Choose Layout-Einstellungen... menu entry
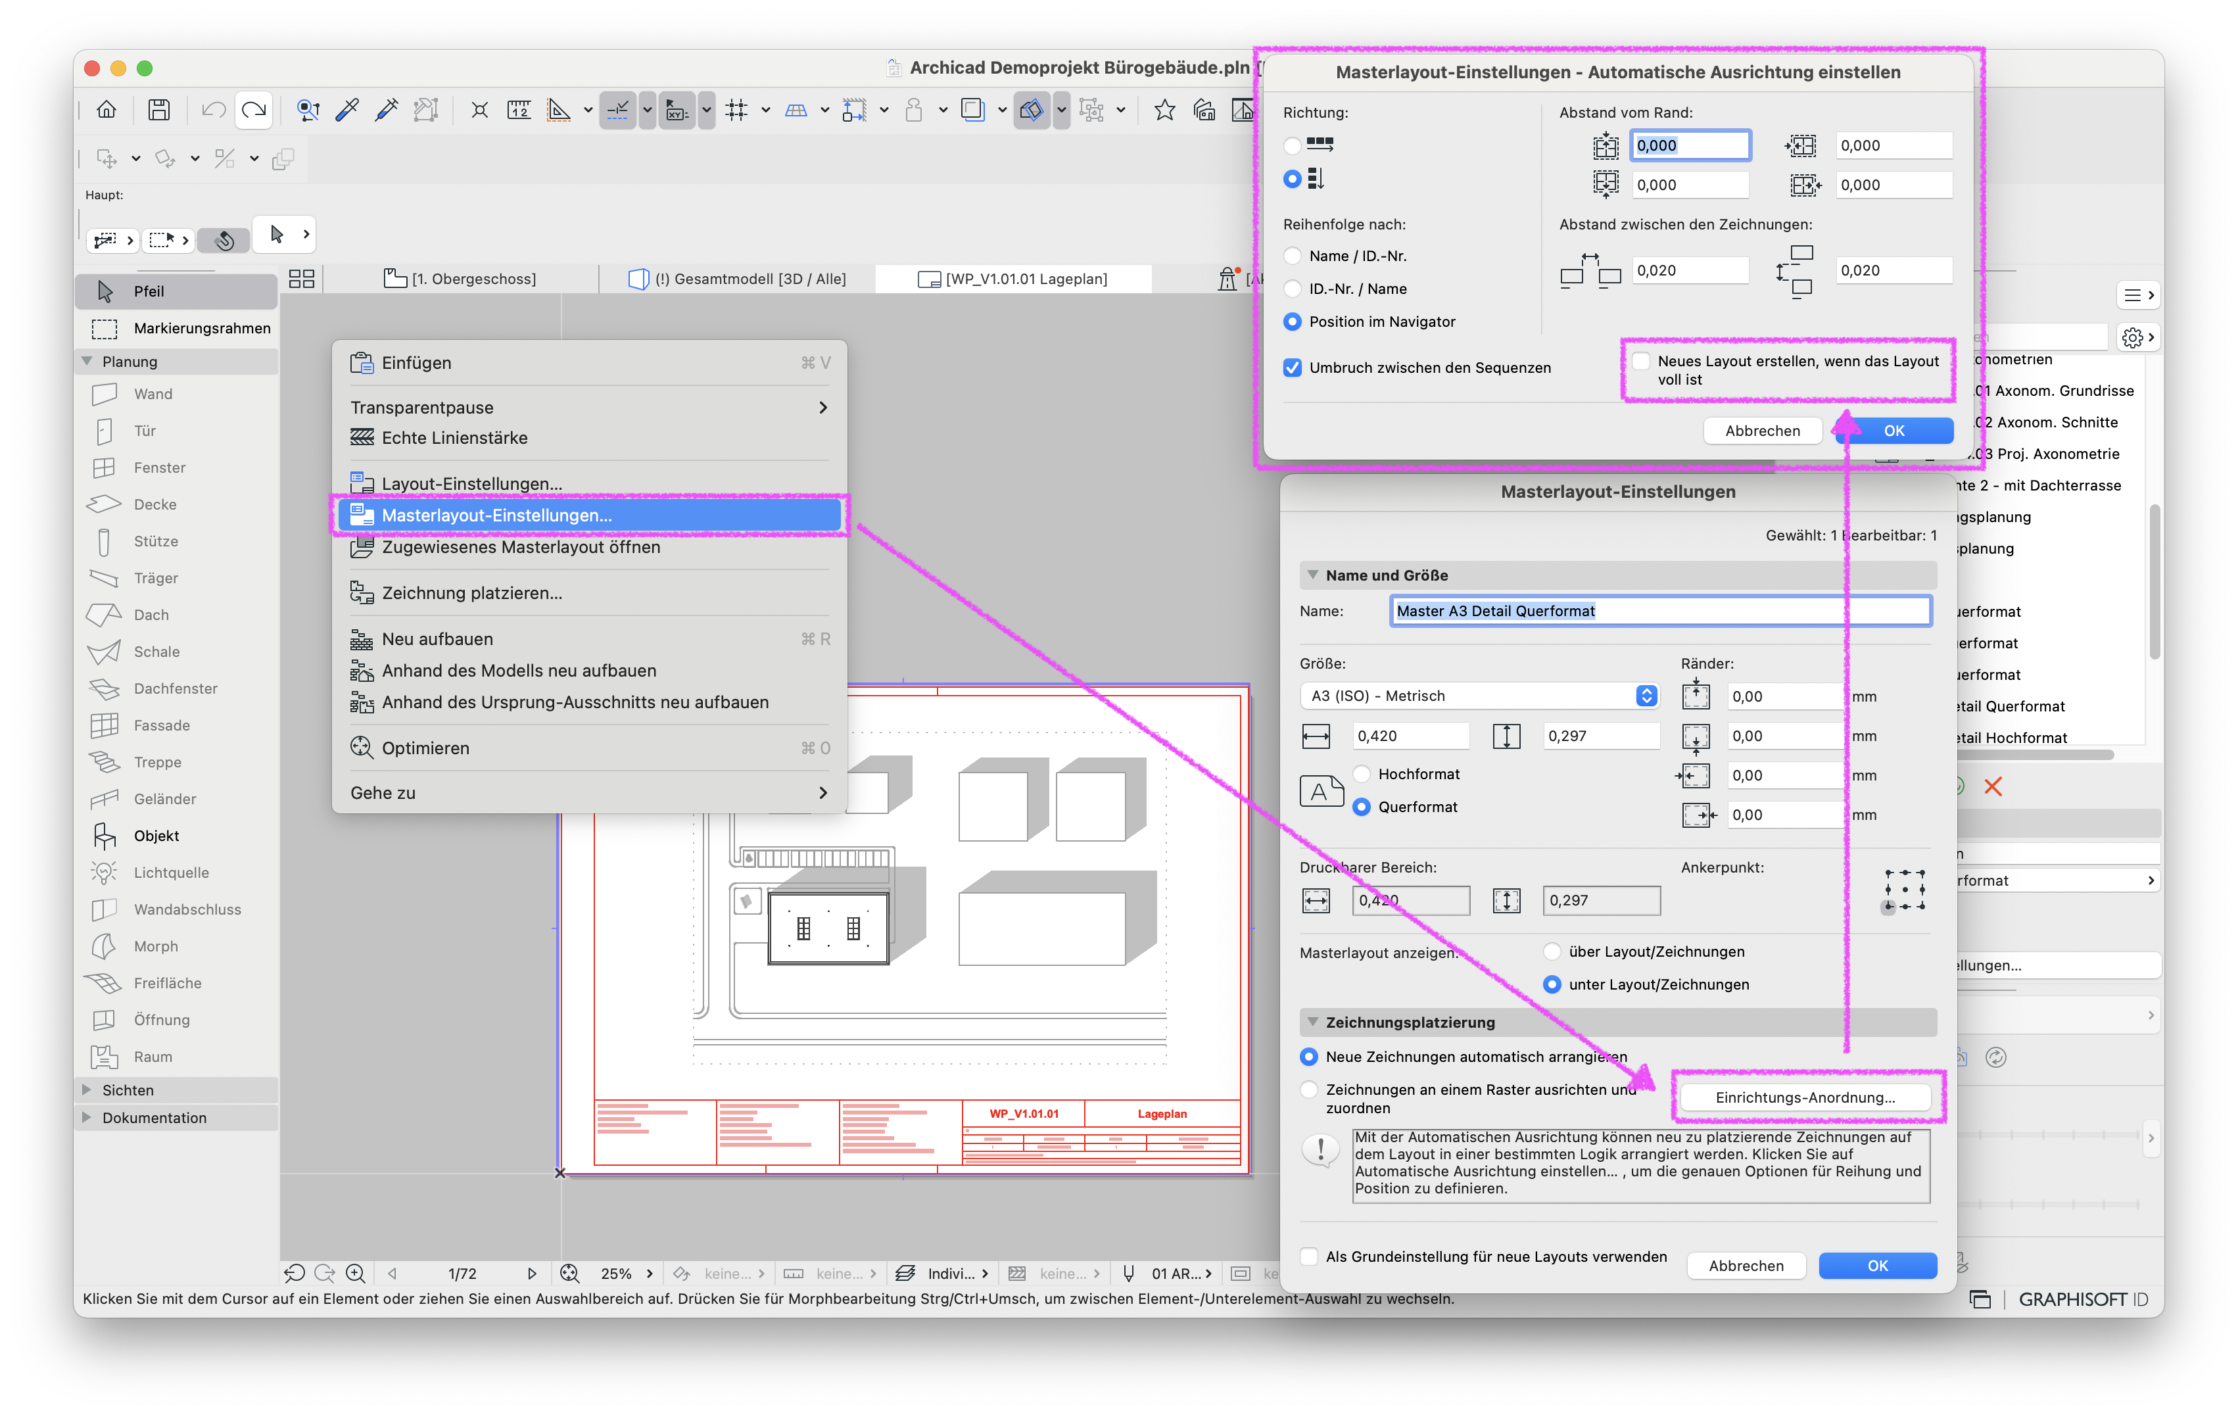This screenshot has width=2238, height=1415. [x=589, y=483]
